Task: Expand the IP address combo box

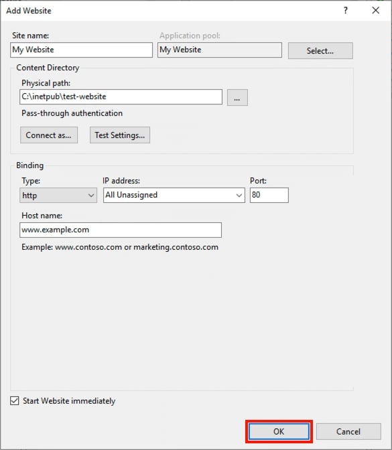Action: (174, 195)
